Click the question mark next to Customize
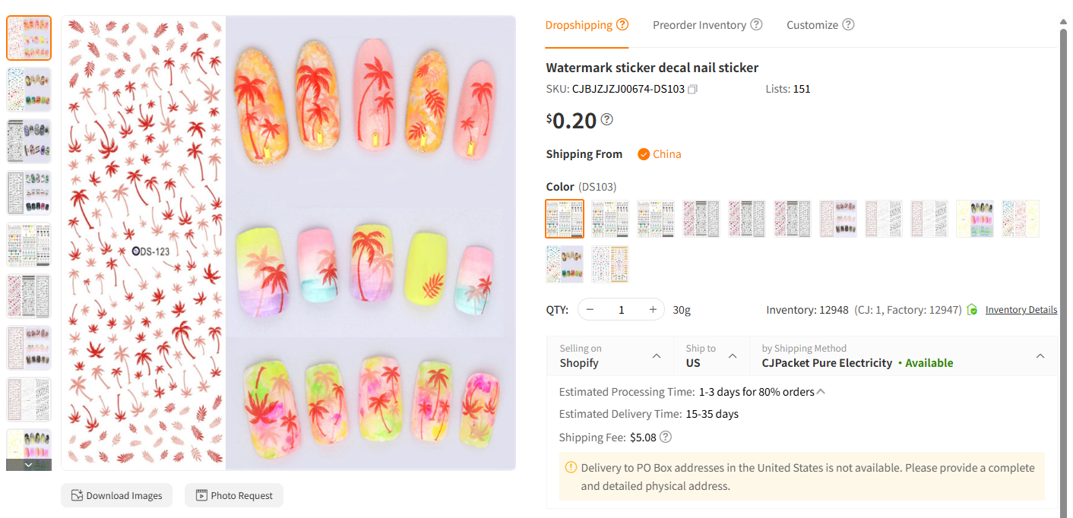Screen dimensions: 1073x518 850,24
